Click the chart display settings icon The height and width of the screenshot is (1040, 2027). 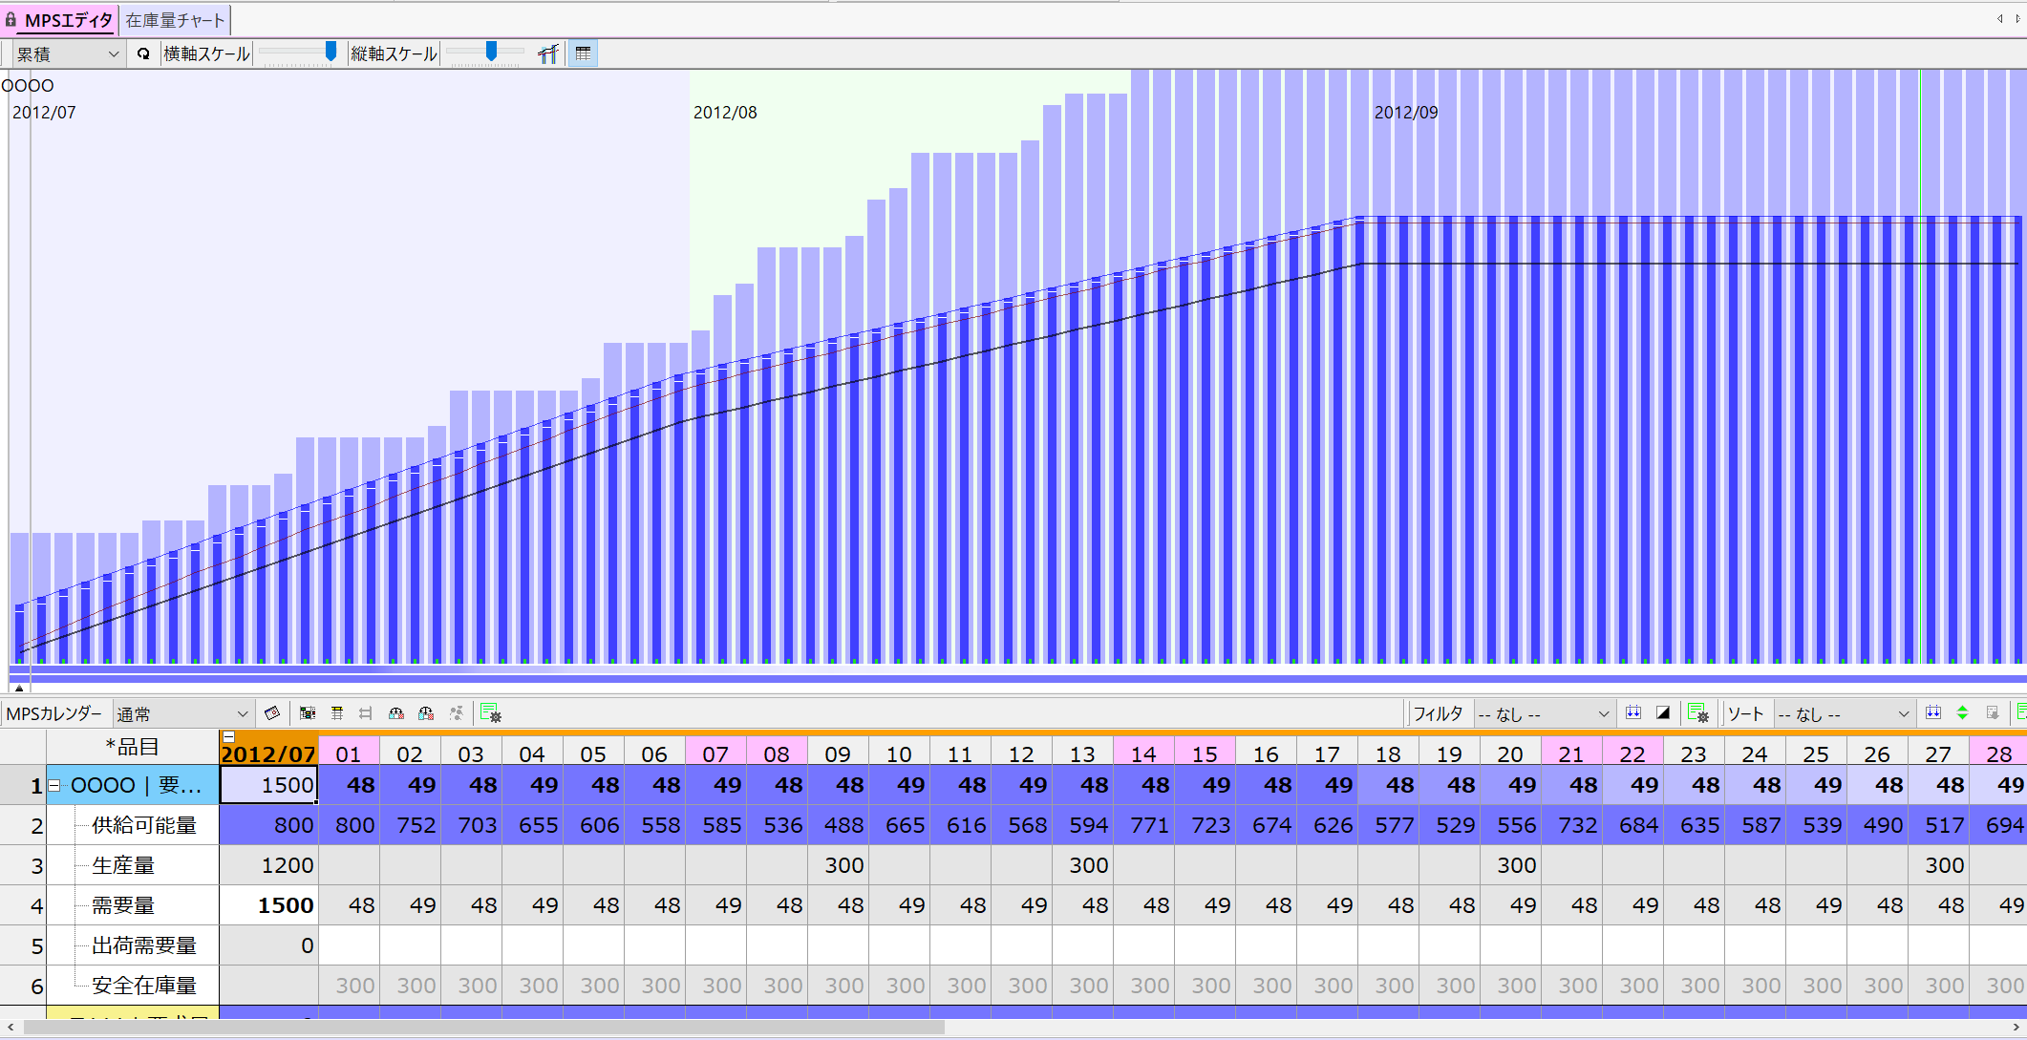tap(547, 53)
